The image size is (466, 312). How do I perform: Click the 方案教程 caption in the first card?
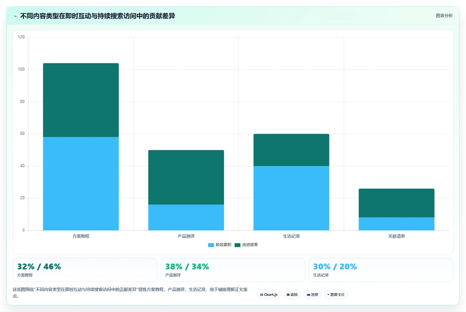tap(25, 275)
